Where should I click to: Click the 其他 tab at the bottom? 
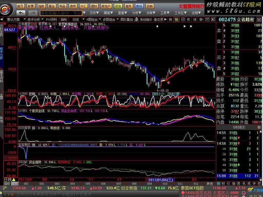pos(210,184)
